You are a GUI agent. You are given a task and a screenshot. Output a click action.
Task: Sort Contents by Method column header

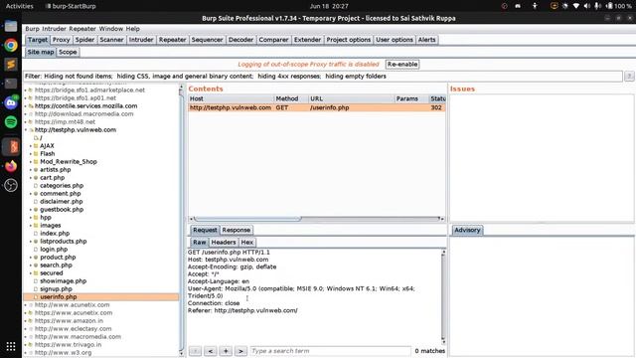click(x=290, y=98)
